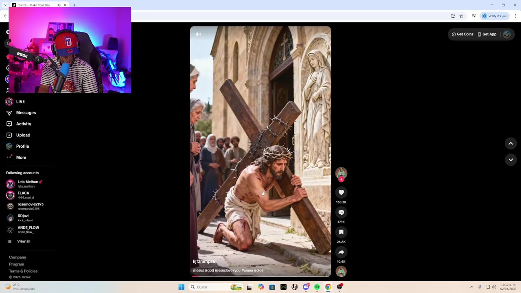Click View all following accounts
This screenshot has width=521, height=293.
[x=19, y=241]
